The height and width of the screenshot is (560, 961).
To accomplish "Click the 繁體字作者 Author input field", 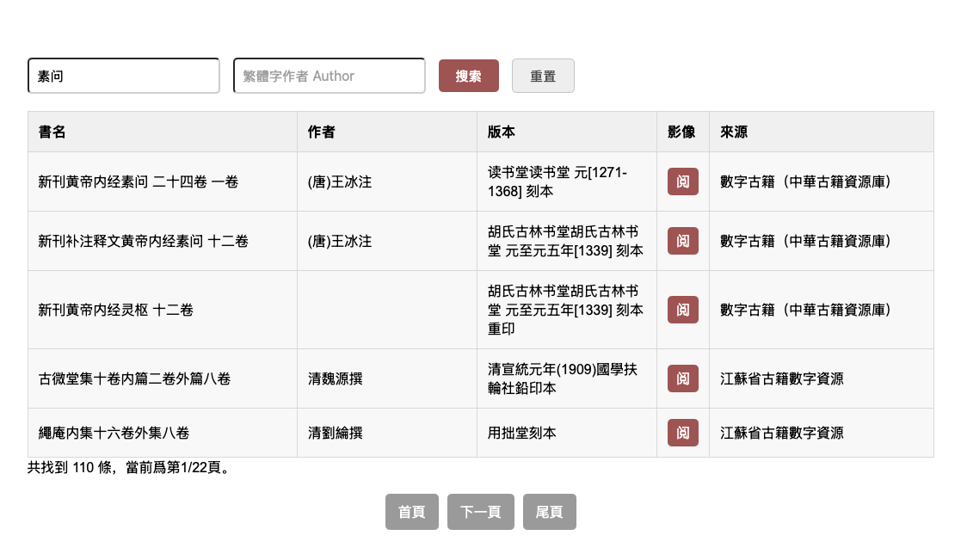I will (329, 76).
